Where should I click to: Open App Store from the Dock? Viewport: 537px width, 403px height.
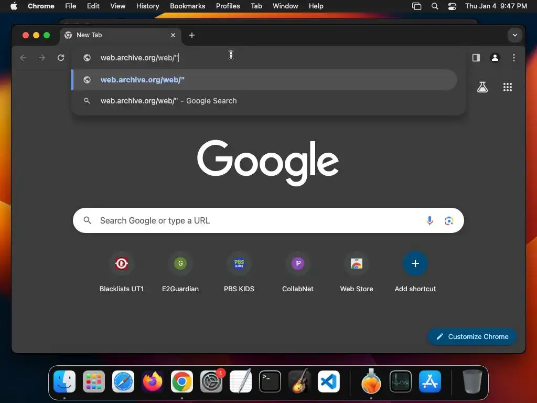[430, 381]
